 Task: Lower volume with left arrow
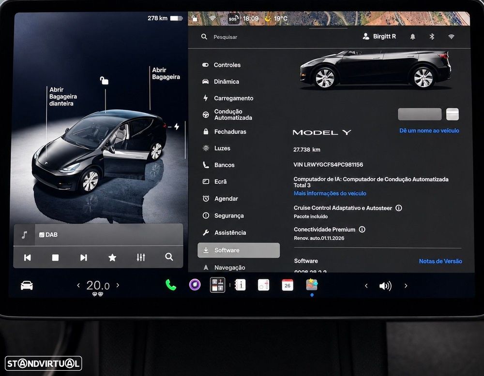(x=366, y=286)
